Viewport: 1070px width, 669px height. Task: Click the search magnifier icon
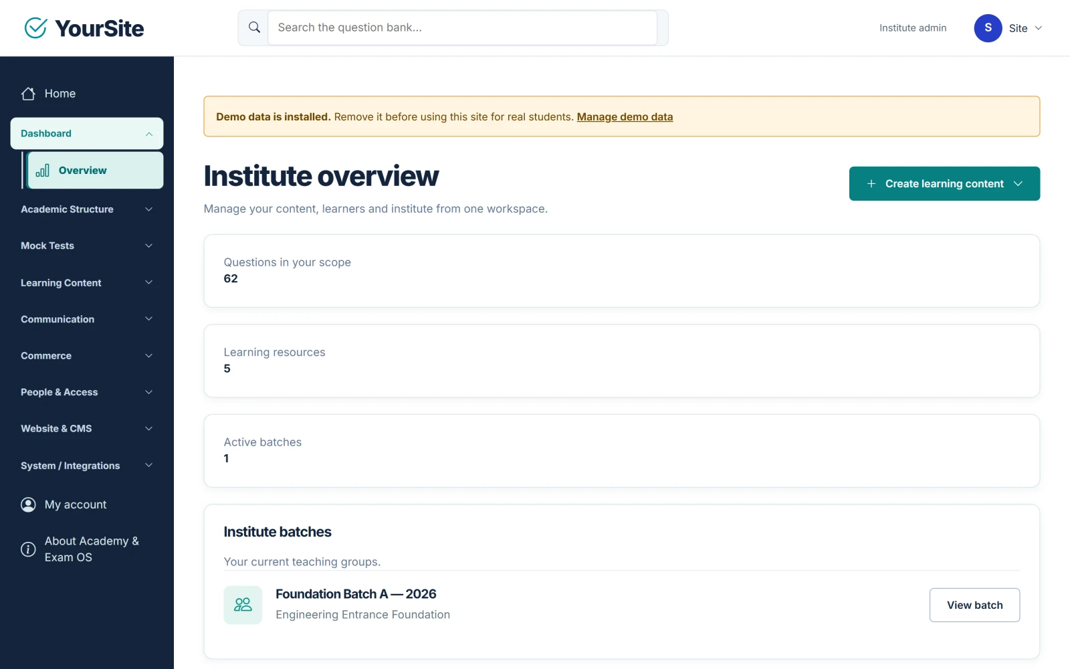click(254, 27)
